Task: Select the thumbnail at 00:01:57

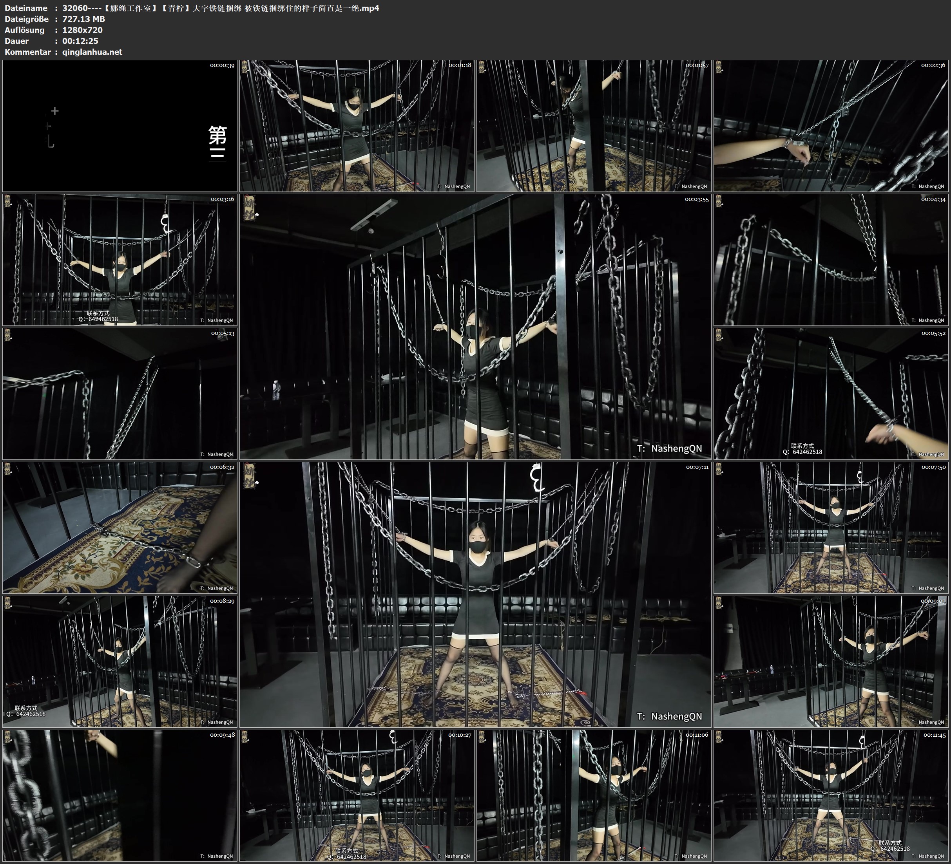Action: point(593,125)
